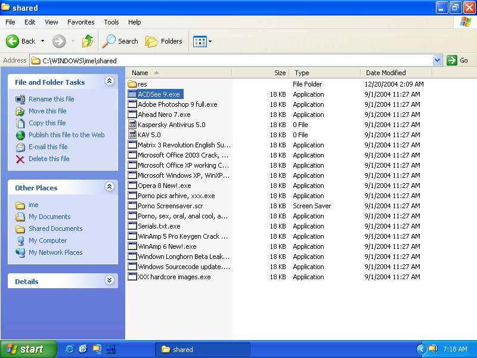Open the Tools menu
The height and width of the screenshot is (358, 477).
111,22
